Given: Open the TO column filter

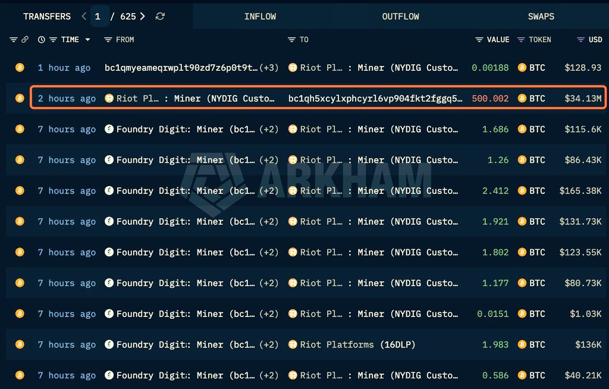Looking at the screenshot, I should pyautogui.click(x=291, y=40).
